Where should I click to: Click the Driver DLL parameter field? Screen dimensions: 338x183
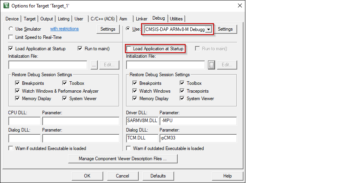[198, 121]
